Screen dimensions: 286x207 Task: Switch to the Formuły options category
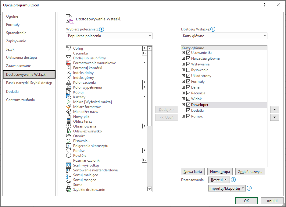[x=29, y=25]
